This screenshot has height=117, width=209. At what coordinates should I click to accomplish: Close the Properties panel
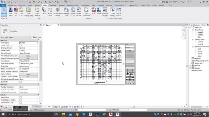(x=40, y=25)
